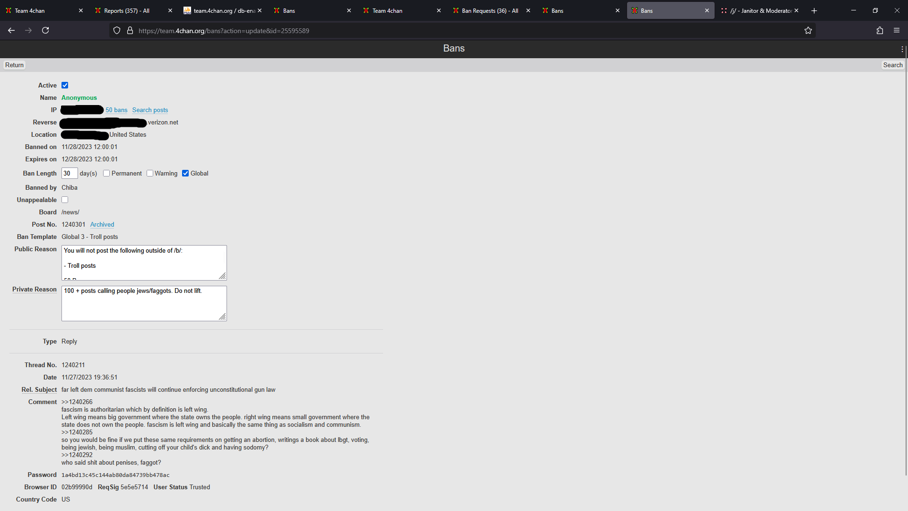Click the browser back arrow

[x=11, y=31]
